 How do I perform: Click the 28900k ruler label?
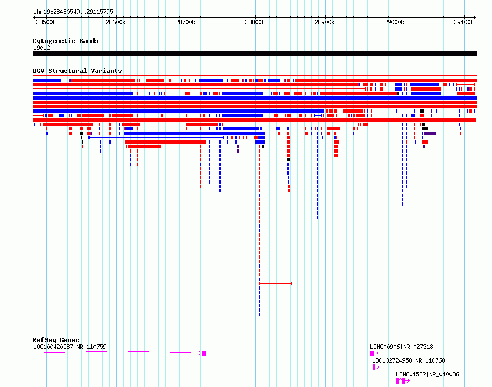pyautogui.click(x=324, y=22)
